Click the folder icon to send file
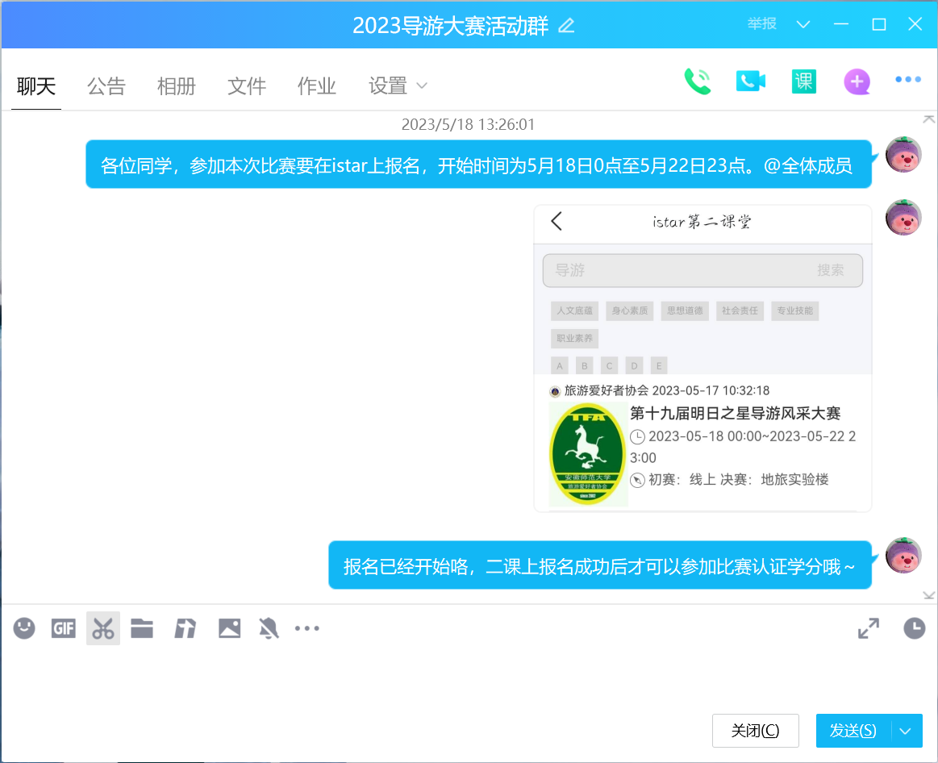This screenshot has height=763, width=938. coord(142,628)
